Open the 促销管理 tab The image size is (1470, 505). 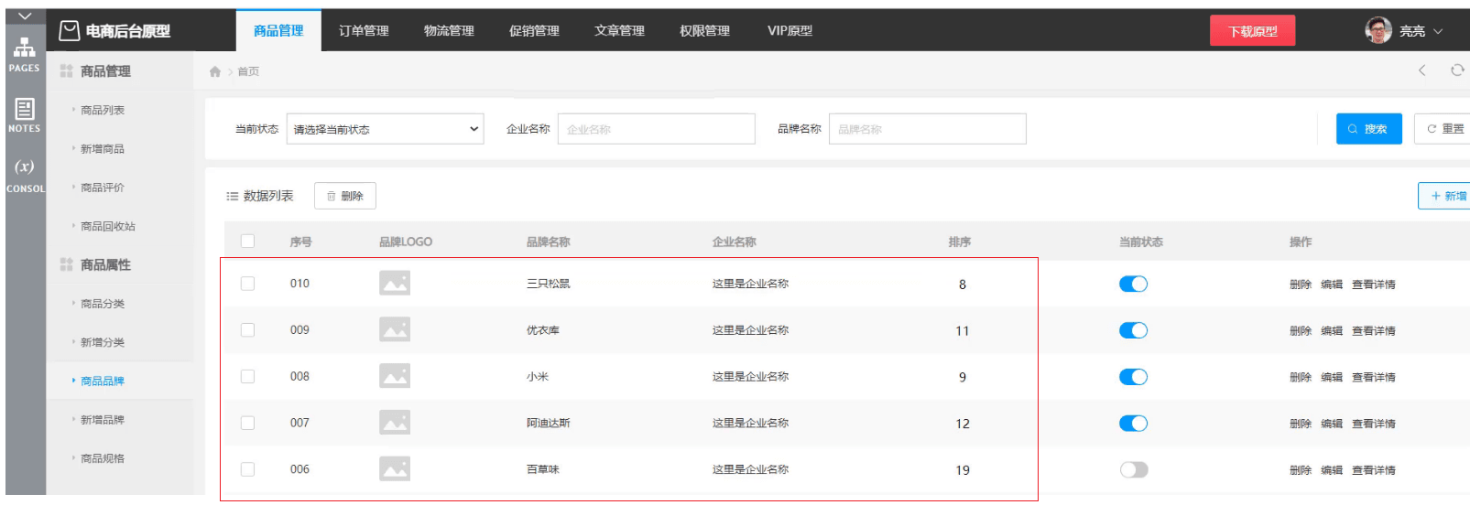[x=534, y=31]
